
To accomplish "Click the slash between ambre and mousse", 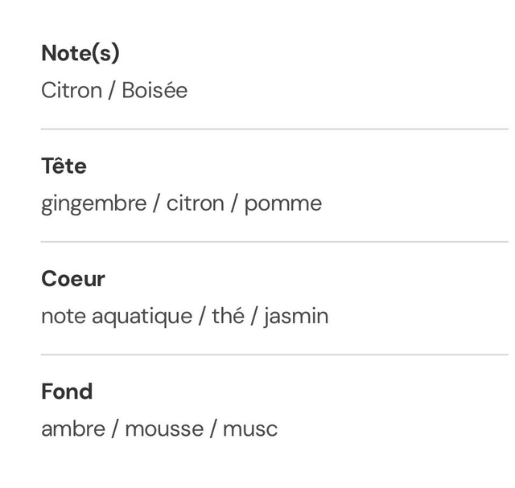I will coord(115,429).
